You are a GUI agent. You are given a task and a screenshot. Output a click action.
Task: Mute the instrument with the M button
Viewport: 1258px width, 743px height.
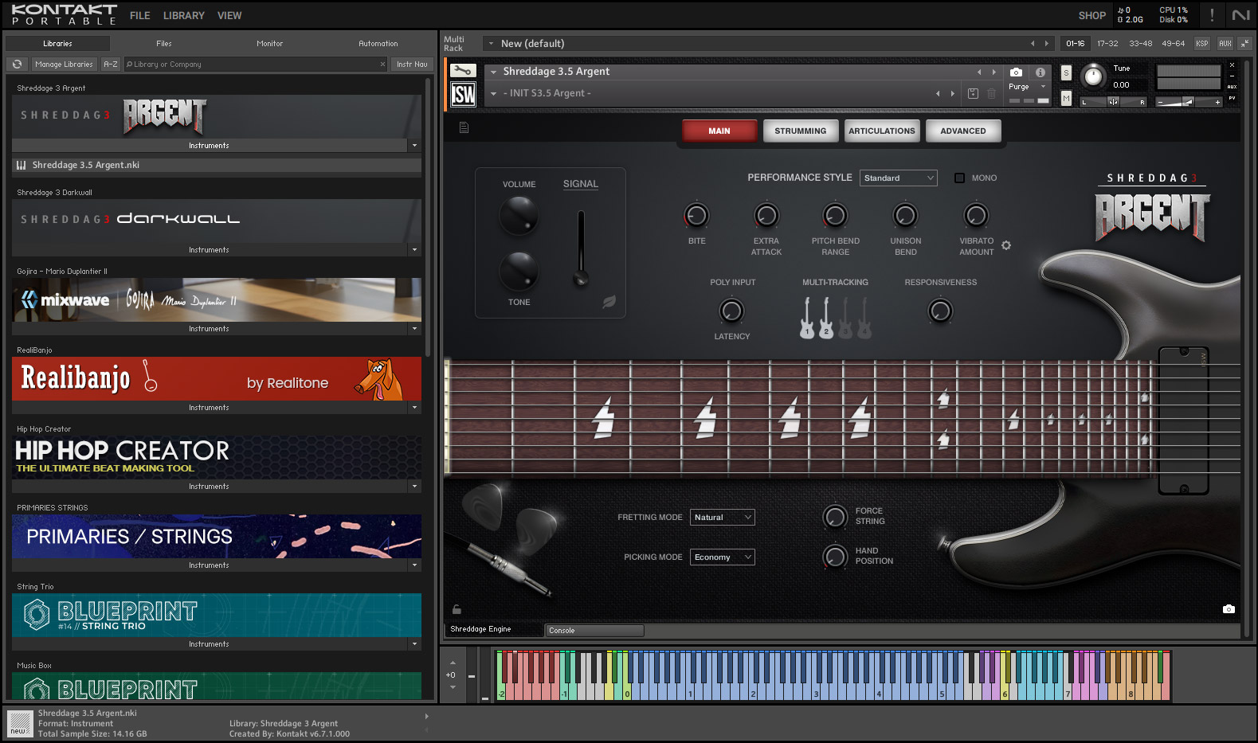click(1066, 98)
